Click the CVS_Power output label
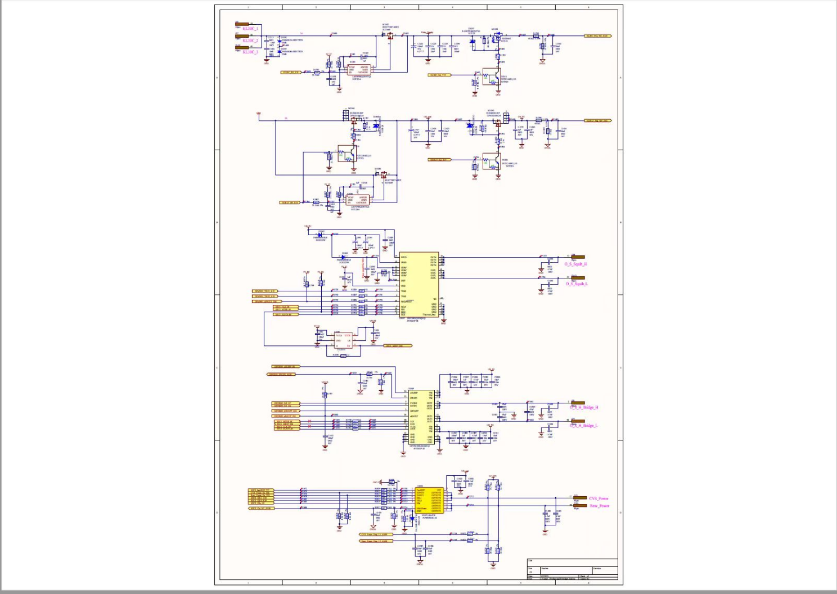Screen dimensions: 837x594 (598, 498)
